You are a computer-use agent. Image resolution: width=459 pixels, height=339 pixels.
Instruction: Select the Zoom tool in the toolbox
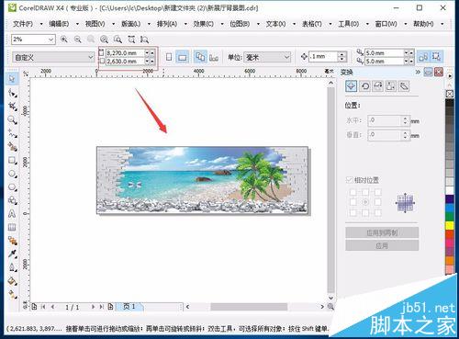(12, 119)
